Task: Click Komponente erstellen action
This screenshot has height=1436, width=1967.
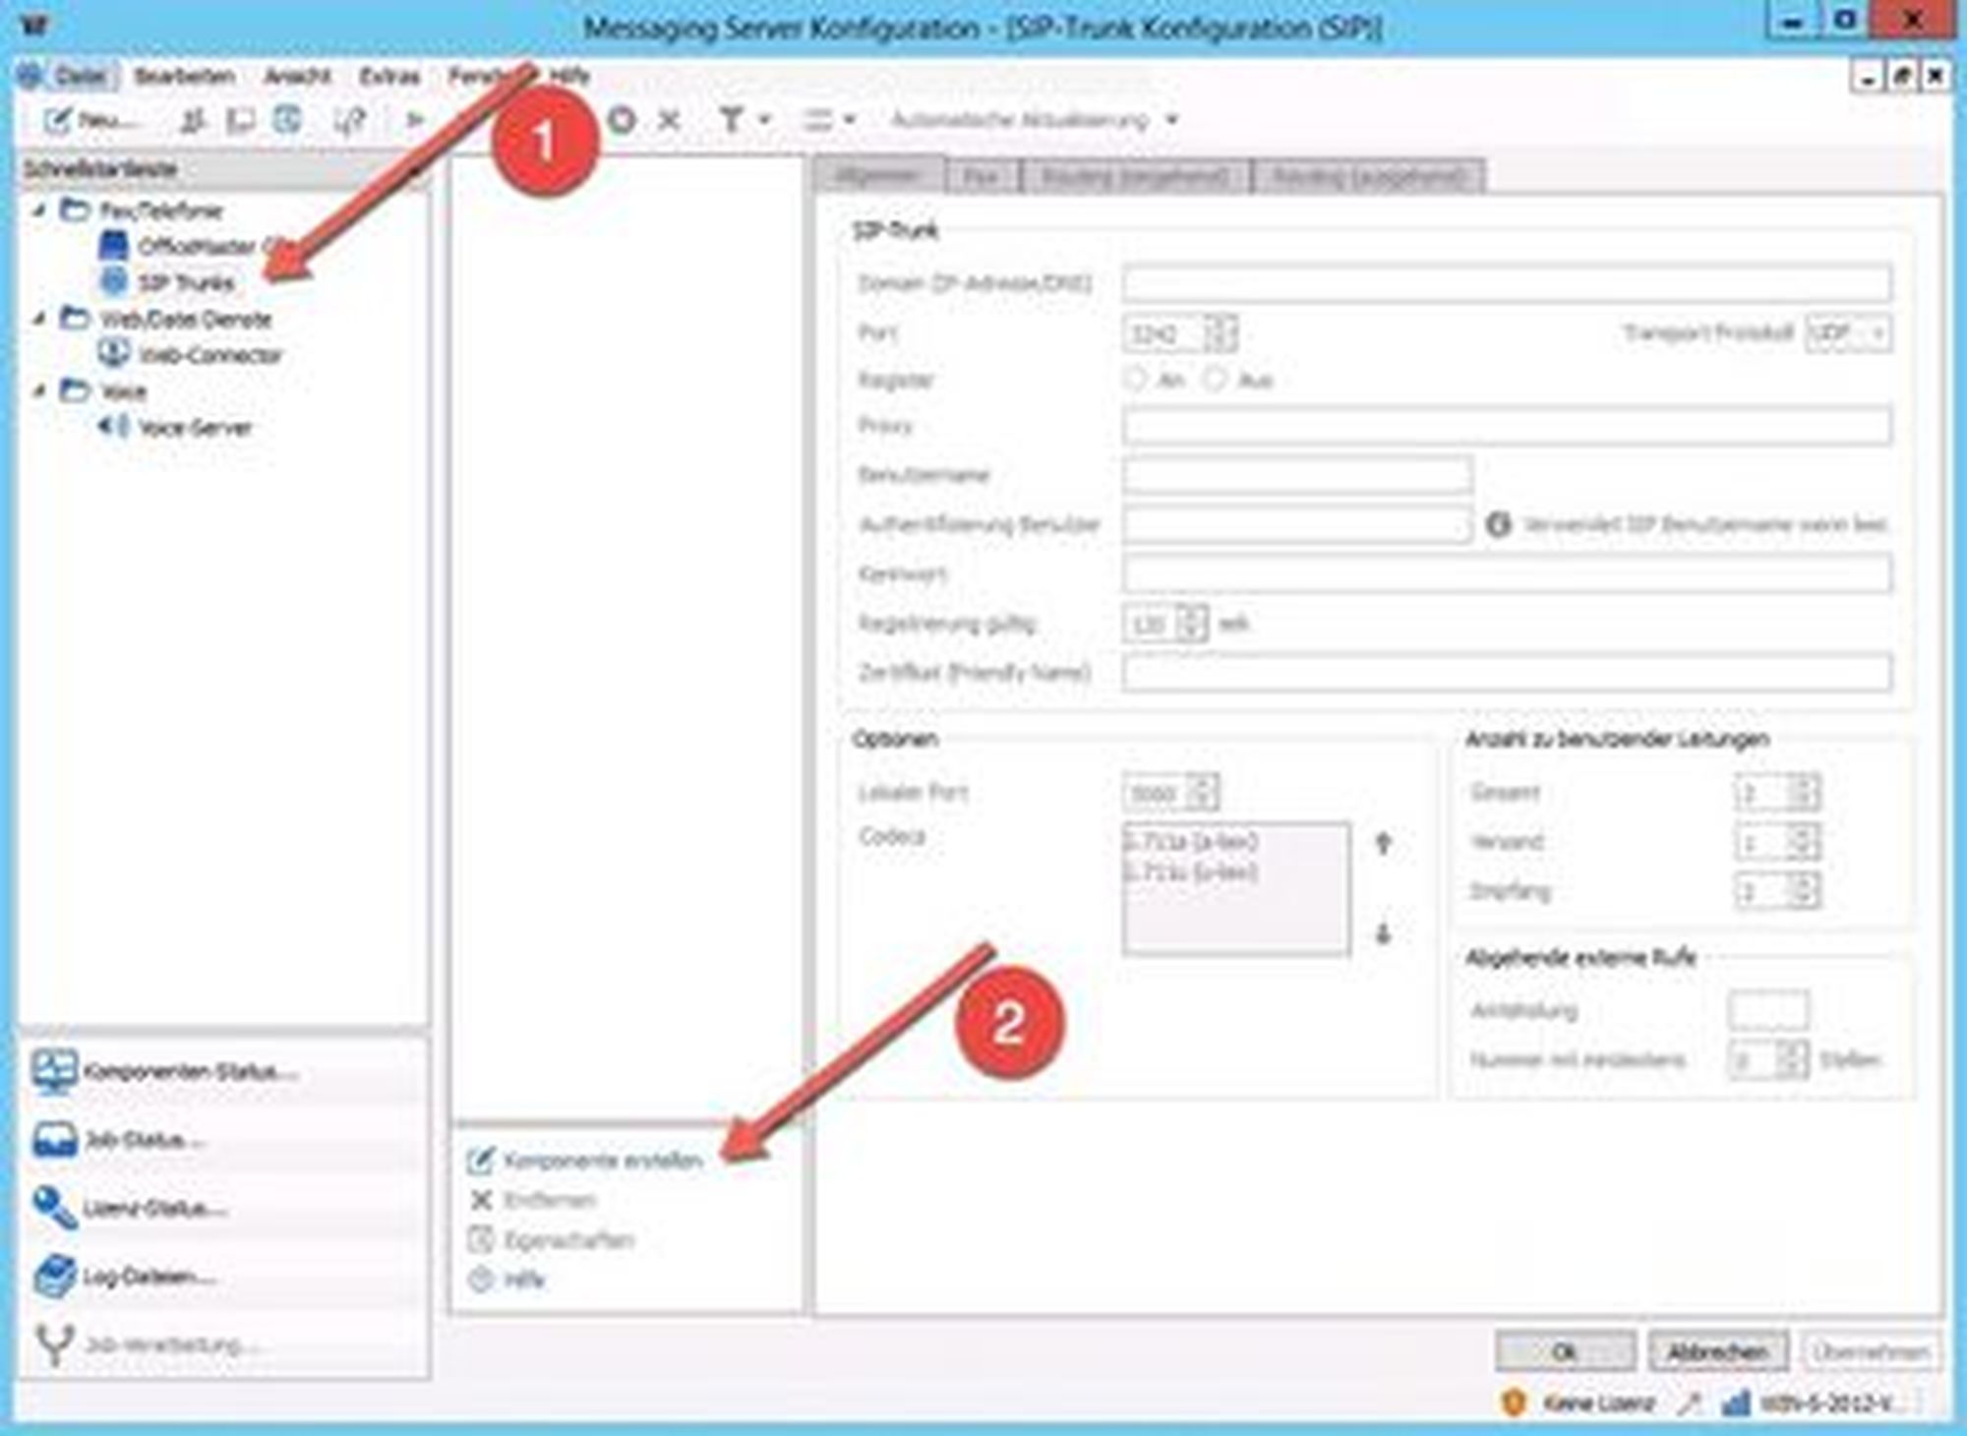Action: [x=602, y=1161]
